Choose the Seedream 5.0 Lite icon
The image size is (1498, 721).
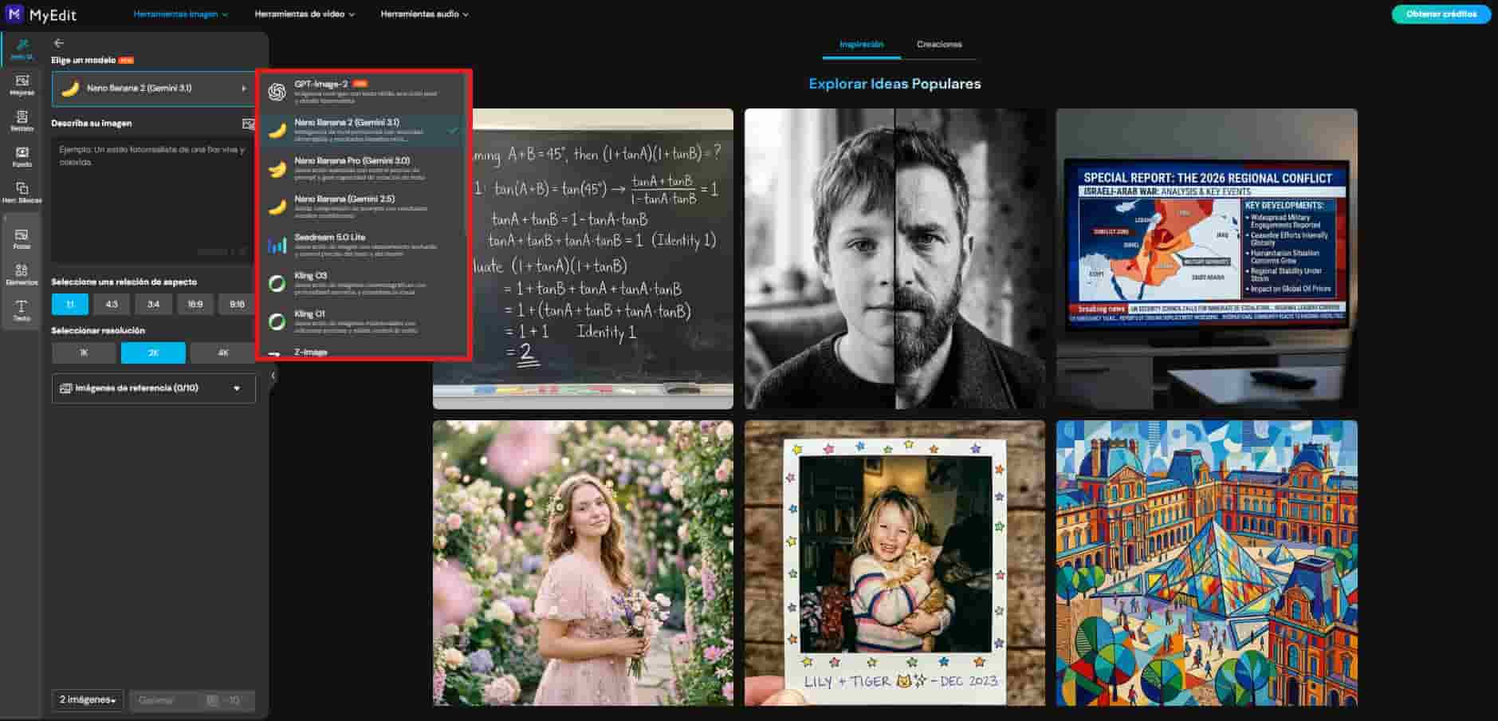point(277,246)
